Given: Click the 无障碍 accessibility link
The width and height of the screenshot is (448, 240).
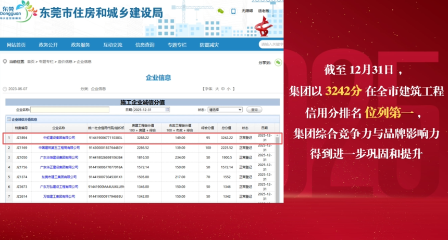Looking at the screenshot, I should click(x=247, y=11).
